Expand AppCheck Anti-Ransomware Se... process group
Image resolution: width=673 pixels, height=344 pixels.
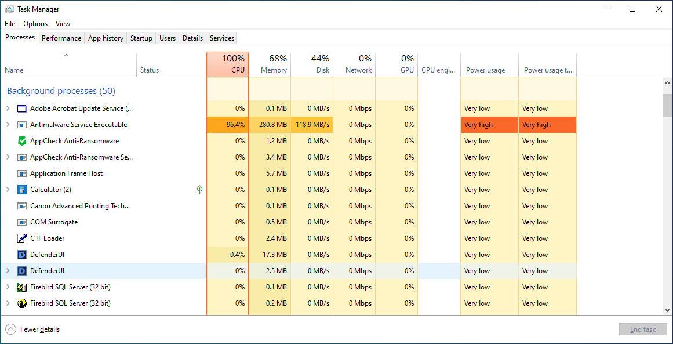[x=8, y=157]
